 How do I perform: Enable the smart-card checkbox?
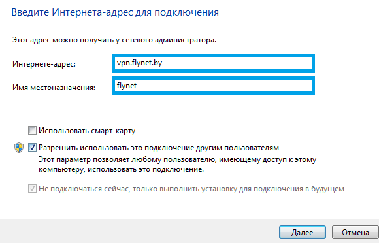[32, 131]
